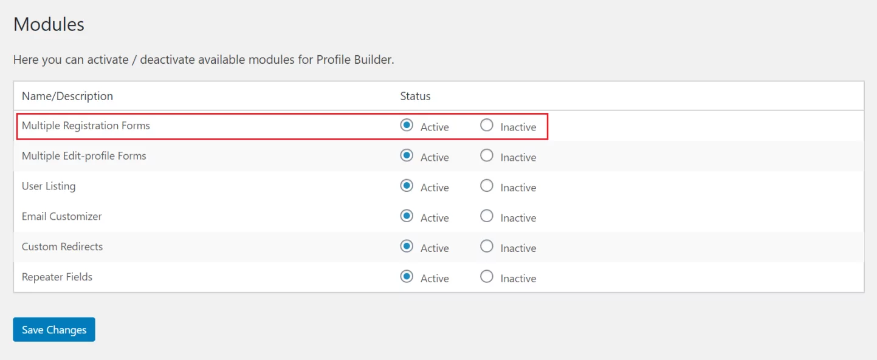Screen dimensions: 877x360
Task: Activate the Custom Redirects module
Action: point(407,246)
